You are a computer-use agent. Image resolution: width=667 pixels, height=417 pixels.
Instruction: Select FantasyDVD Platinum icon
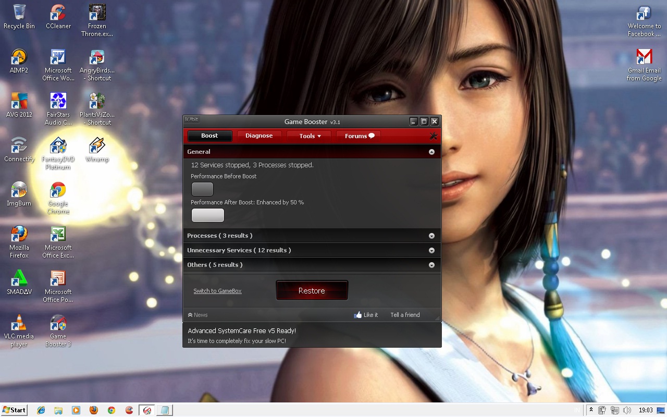pyautogui.click(x=58, y=154)
